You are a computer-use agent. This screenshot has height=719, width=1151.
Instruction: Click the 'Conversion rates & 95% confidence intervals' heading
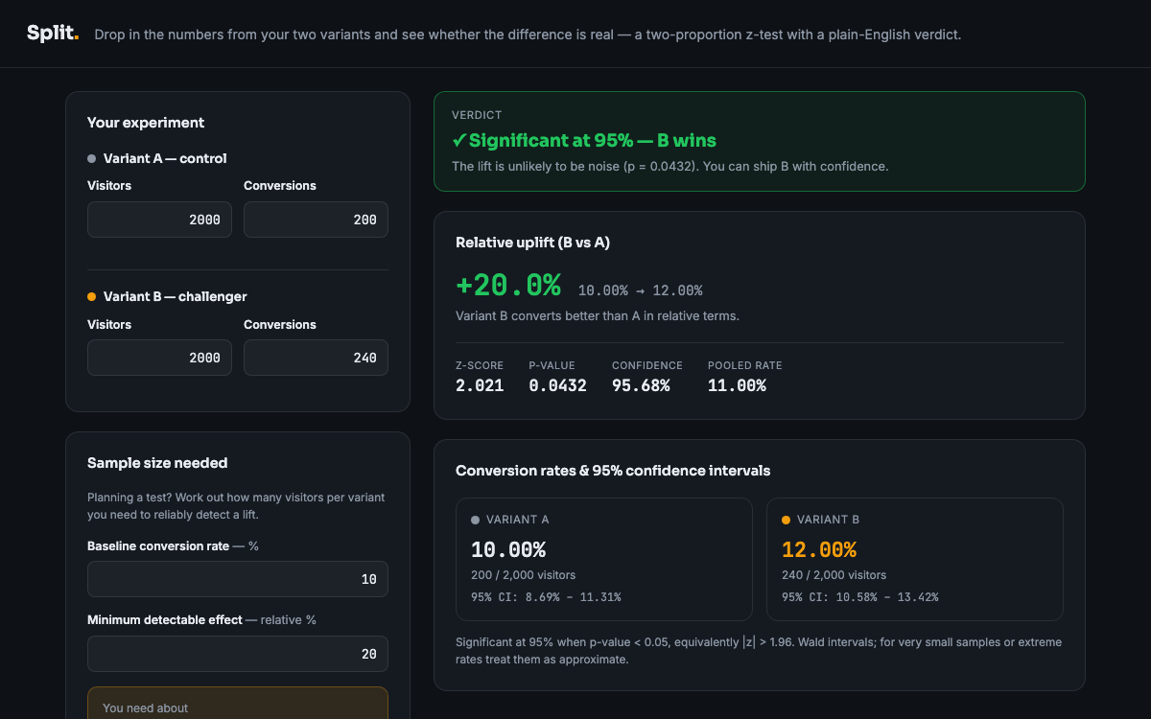click(x=613, y=471)
